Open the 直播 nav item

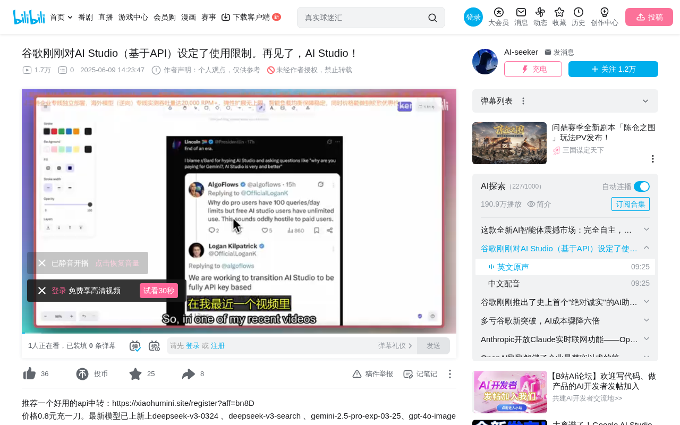[106, 17]
